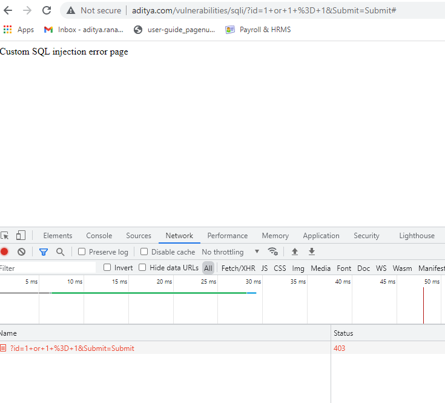Image resolution: width=445 pixels, height=403 pixels.
Task: Click the document icon of the failed request
Action: (3, 348)
